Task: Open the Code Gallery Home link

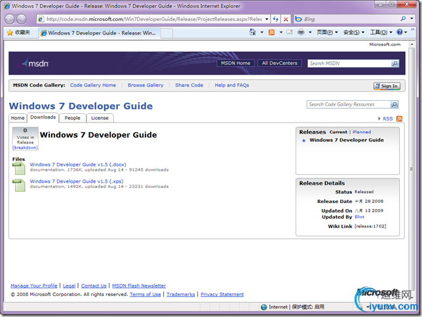Action: [93, 85]
